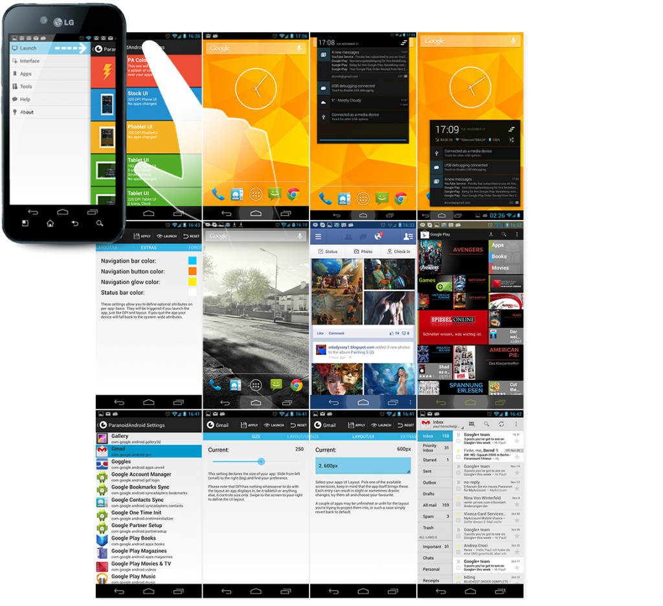Viewport: 663px width, 606px height.
Task: Open Chrome on the grayscale street wallpaper screen
Action: pyautogui.click(x=297, y=384)
